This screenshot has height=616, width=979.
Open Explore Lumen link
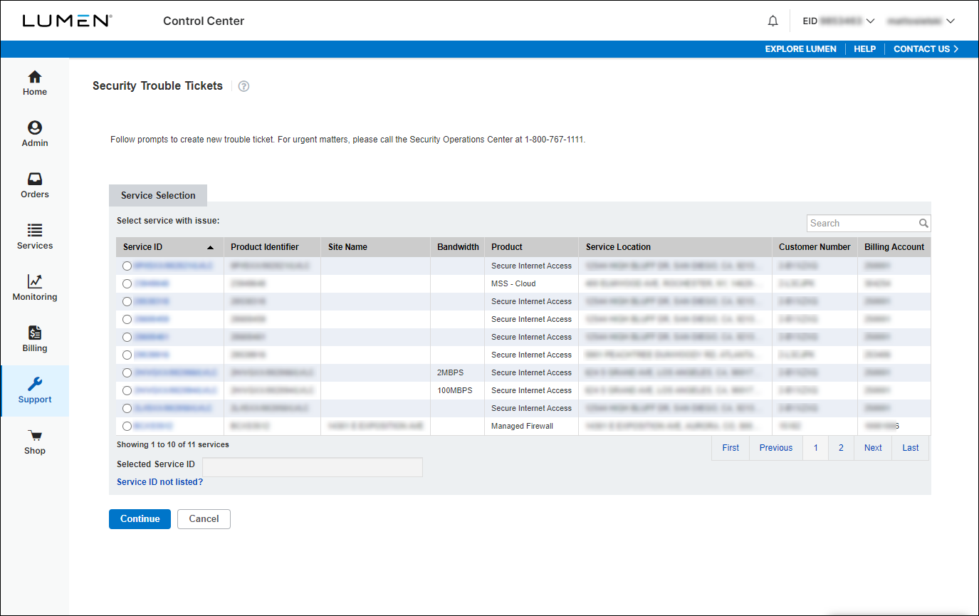(x=800, y=49)
